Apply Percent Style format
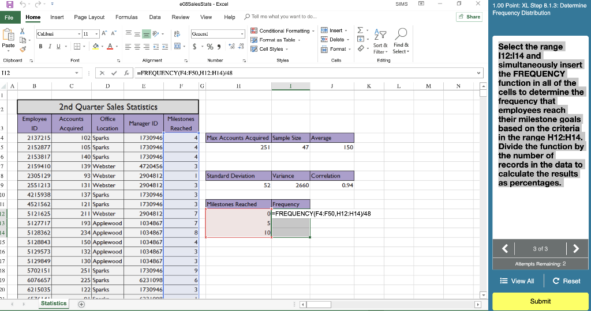591x311 pixels. (x=210, y=47)
